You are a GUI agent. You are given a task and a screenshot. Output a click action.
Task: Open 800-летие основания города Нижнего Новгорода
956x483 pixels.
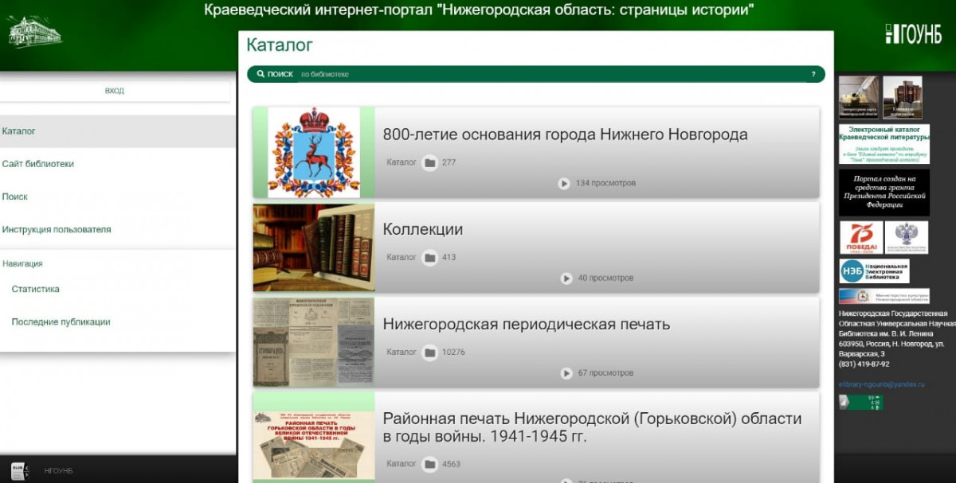click(565, 134)
